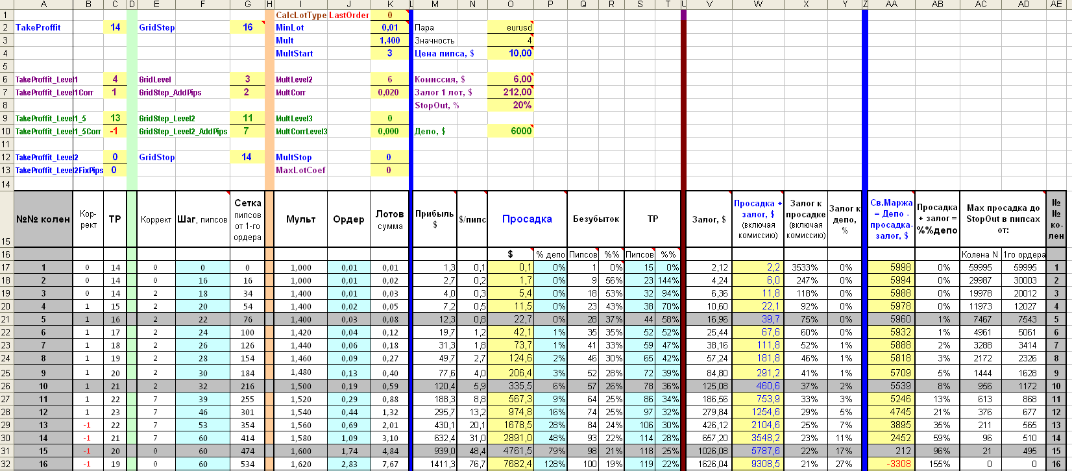Click the GridLevel value 3
The height and width of the screenshot is (471, 1072).
click(x=247, y=79)
